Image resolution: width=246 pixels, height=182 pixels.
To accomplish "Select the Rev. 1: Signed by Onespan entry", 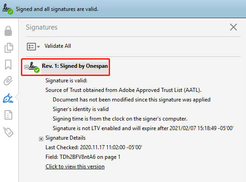I will (x=75, y=66).
